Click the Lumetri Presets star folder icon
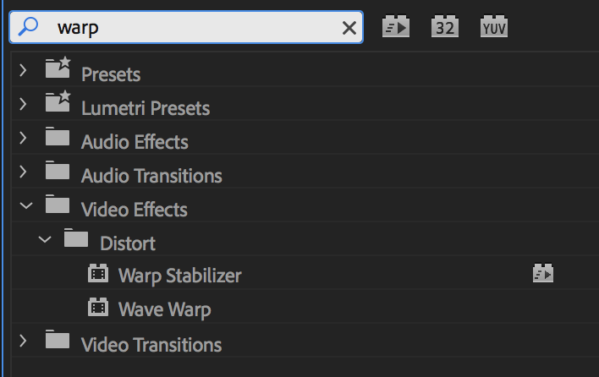599x377 pixels. pos(58,104)
